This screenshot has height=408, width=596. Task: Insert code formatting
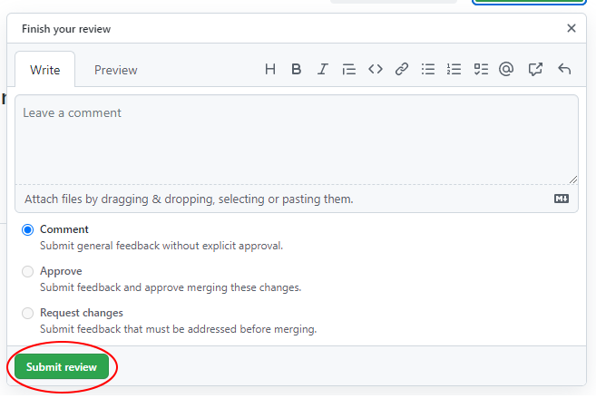[x=375, y=69]
